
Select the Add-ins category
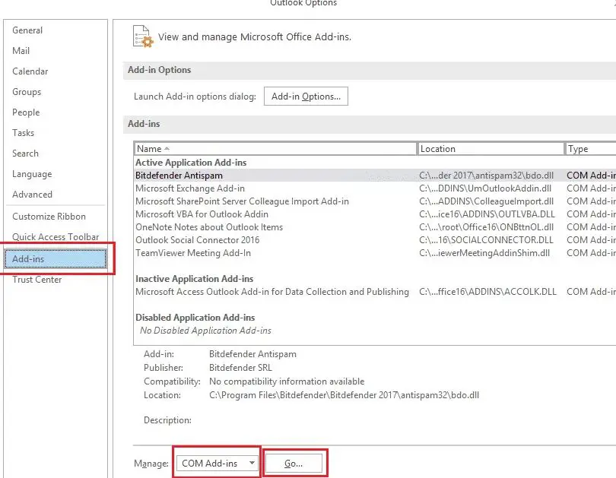coord(56,259)
